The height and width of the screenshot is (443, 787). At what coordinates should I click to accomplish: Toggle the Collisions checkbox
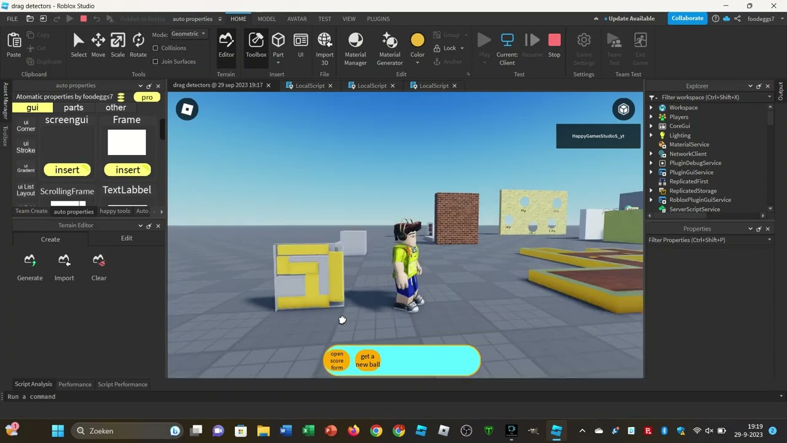click(x=155, y=48)
